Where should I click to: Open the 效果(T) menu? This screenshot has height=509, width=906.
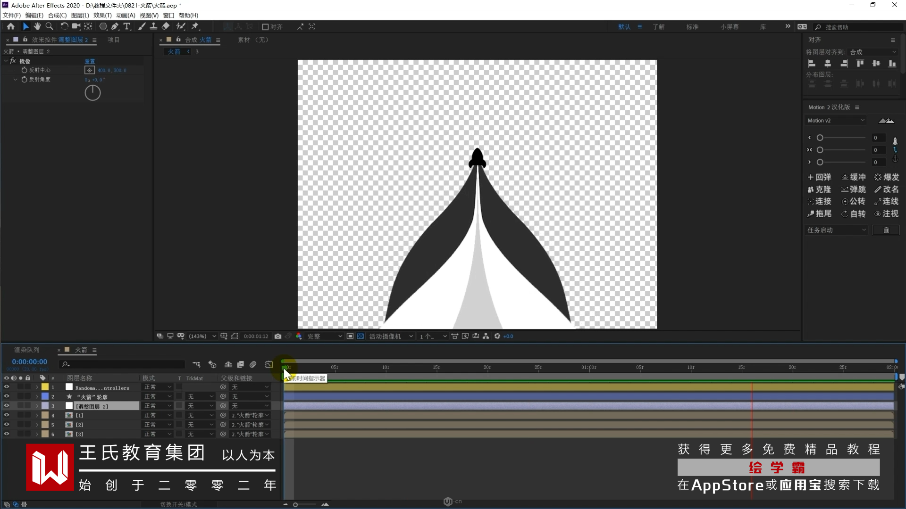[102, 15]
